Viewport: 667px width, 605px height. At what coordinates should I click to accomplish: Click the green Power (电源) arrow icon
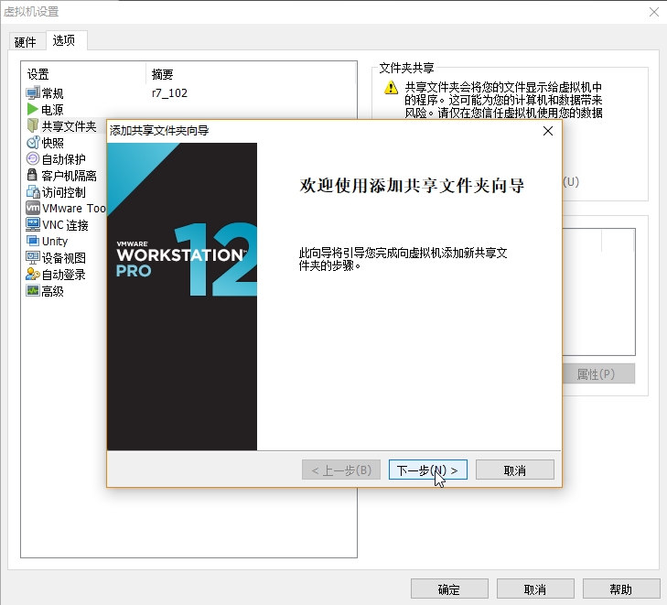(32, 109)
